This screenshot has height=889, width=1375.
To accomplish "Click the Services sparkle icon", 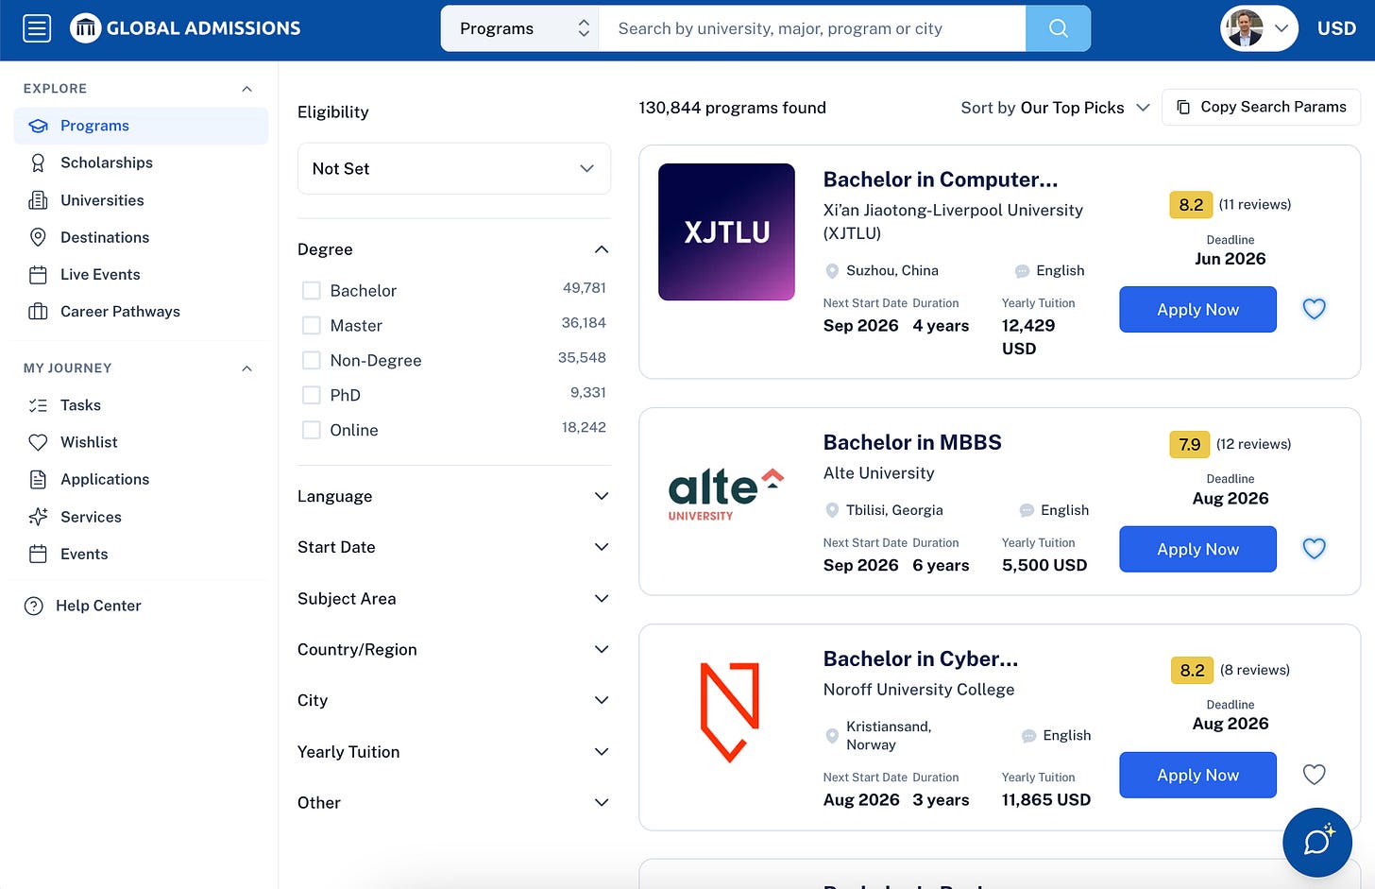I will [38, 517].
